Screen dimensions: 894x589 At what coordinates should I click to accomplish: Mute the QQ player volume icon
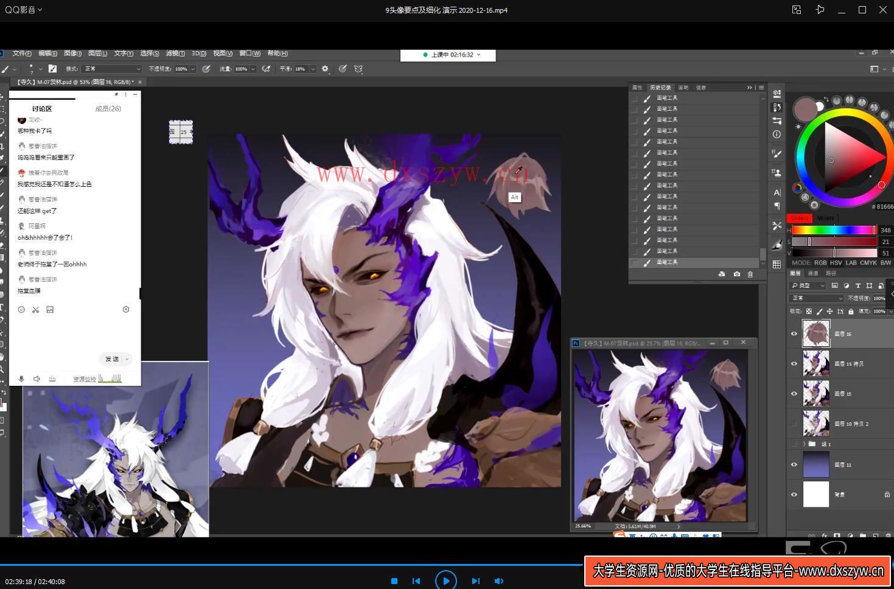coord(499,581)
